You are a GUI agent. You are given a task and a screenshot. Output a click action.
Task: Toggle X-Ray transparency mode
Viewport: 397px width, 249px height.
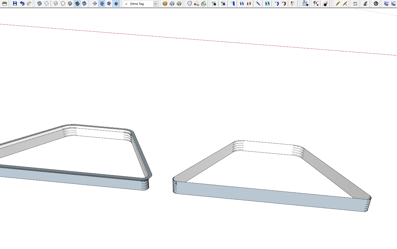tap(40, 4)
